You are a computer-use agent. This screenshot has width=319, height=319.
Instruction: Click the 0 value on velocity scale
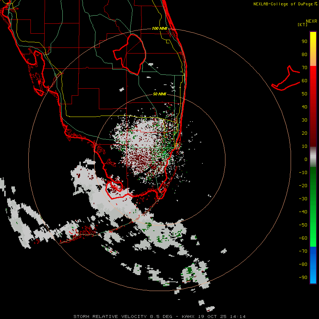(x=306, y=159)
